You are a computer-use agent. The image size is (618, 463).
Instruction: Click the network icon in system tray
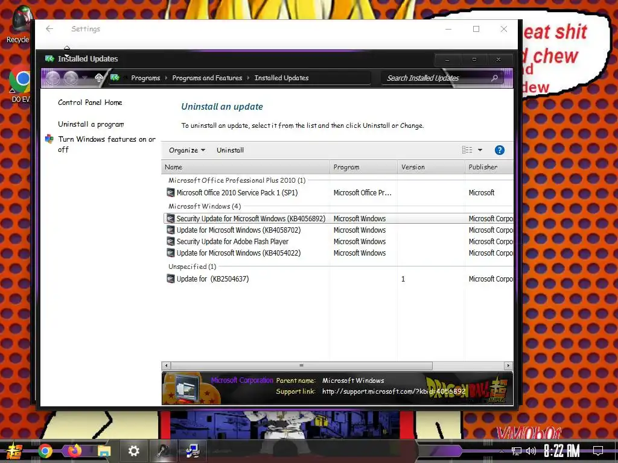click(x=516, y=451)
